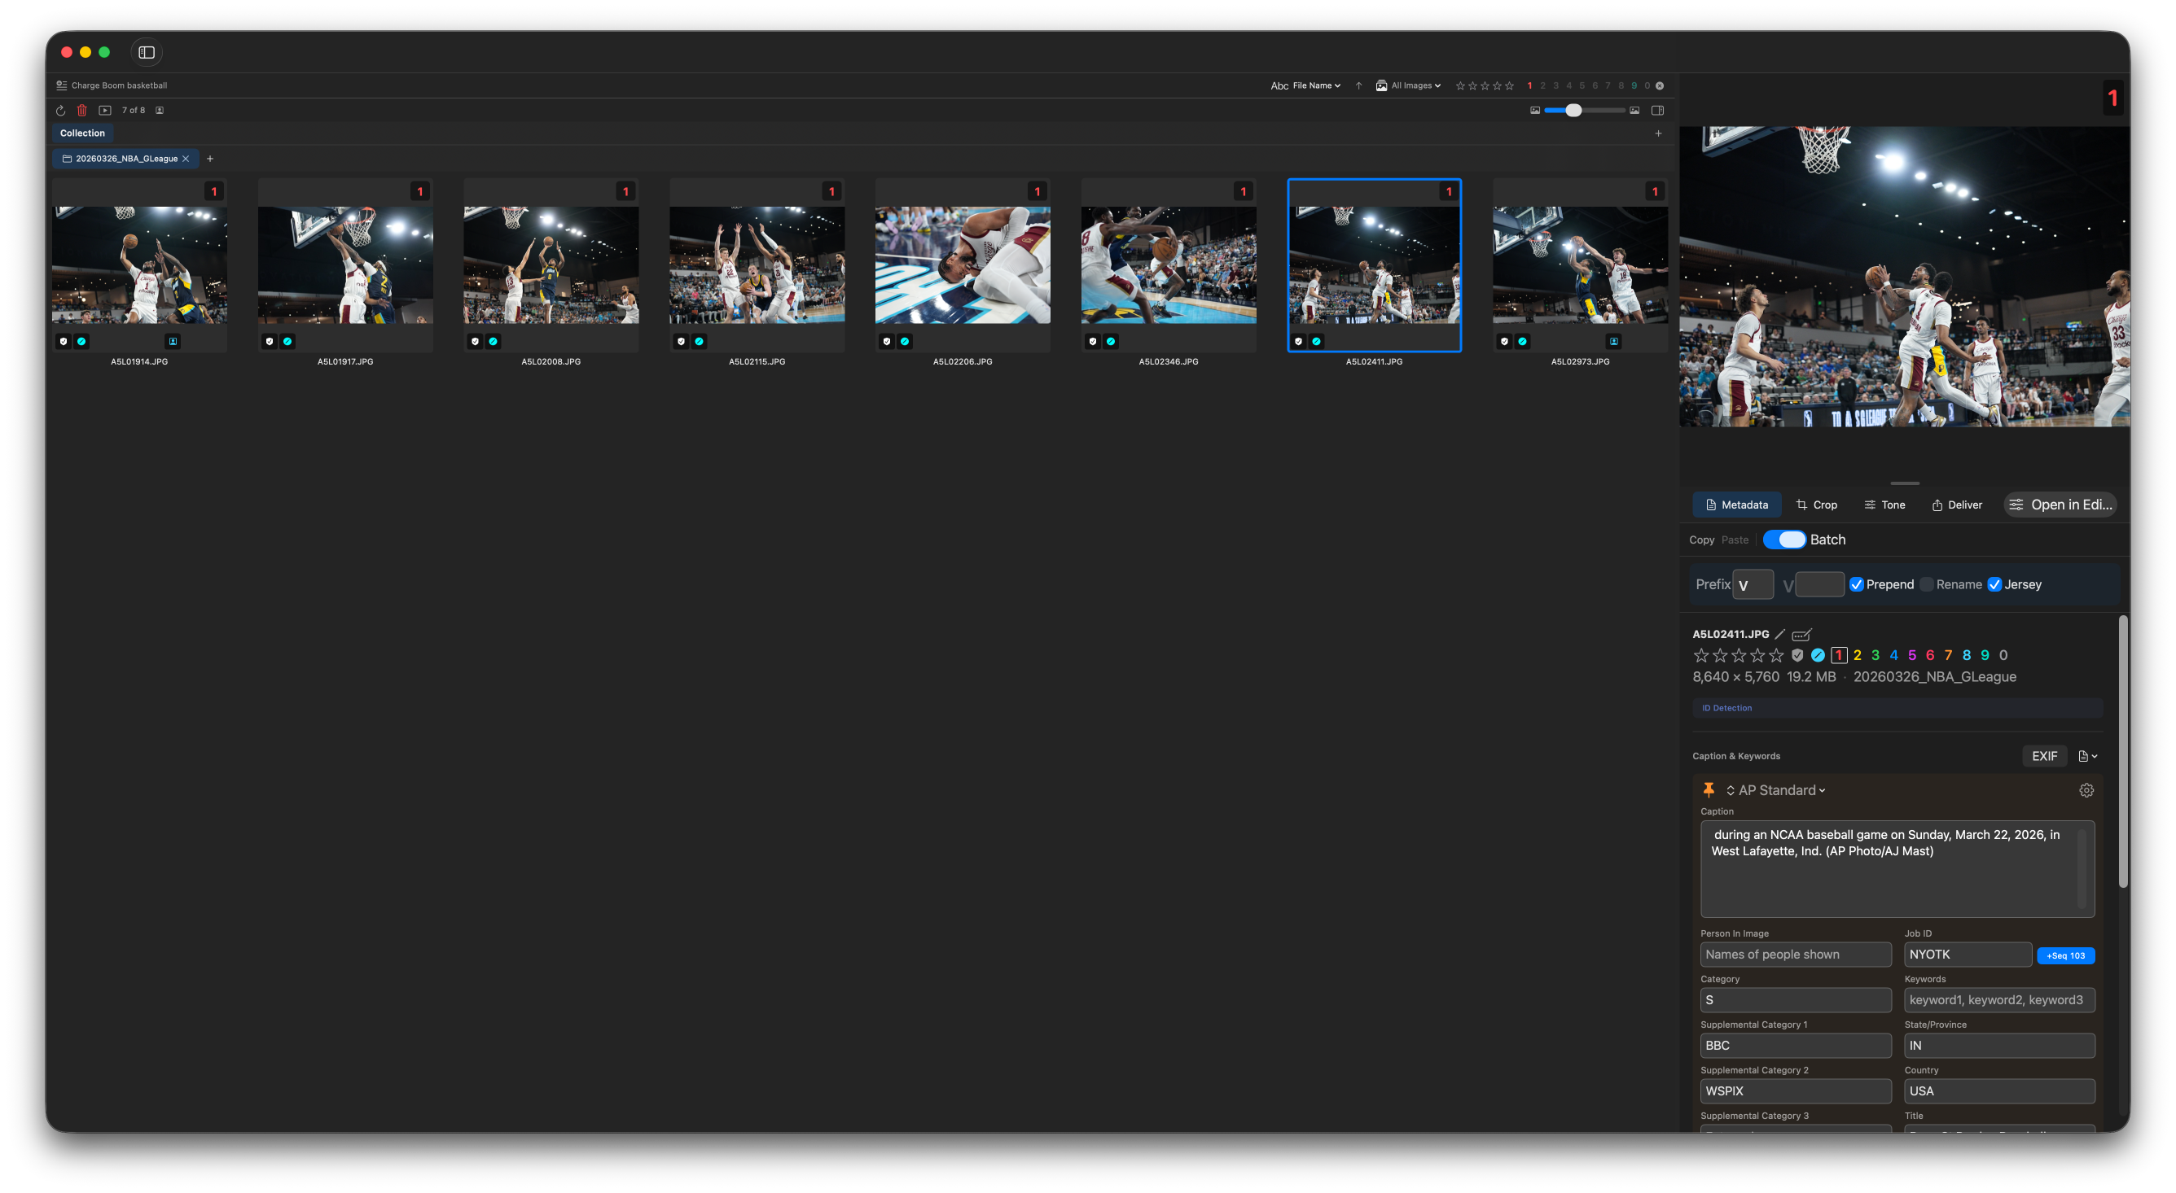2176x1193 pixels.
Task: Switch to the Crop tab
Action: (1816, 505)
